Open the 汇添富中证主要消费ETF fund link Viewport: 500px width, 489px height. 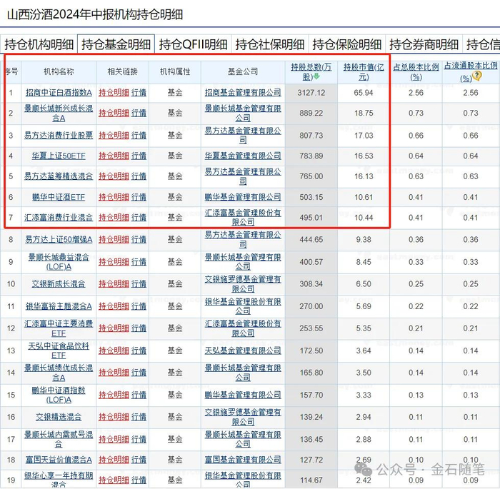click(x=59, y=328)
